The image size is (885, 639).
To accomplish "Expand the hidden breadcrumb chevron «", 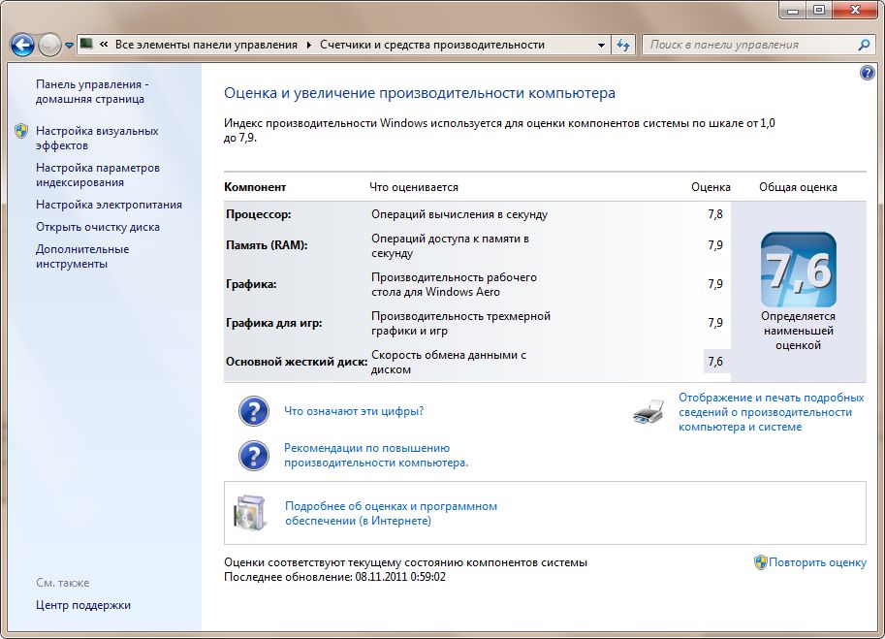I will click(x=104, y=45).
